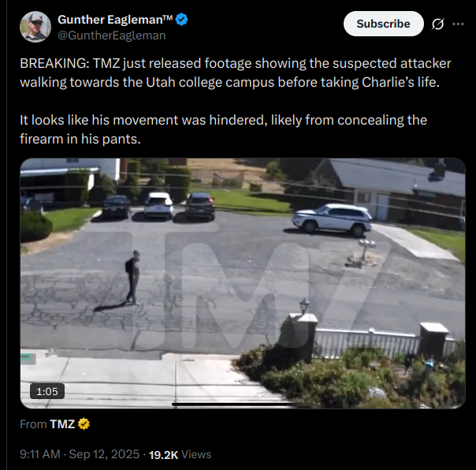Click the 'It looks like his movement' paragraph

point(224,129)
